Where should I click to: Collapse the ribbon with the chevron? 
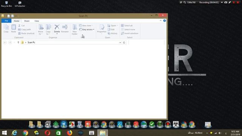160,20
